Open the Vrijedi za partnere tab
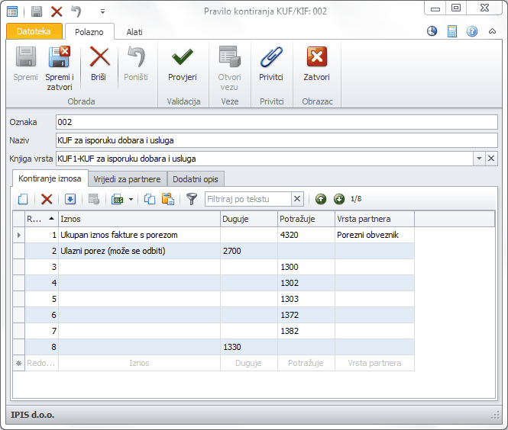508x430 pixels. 127,179
